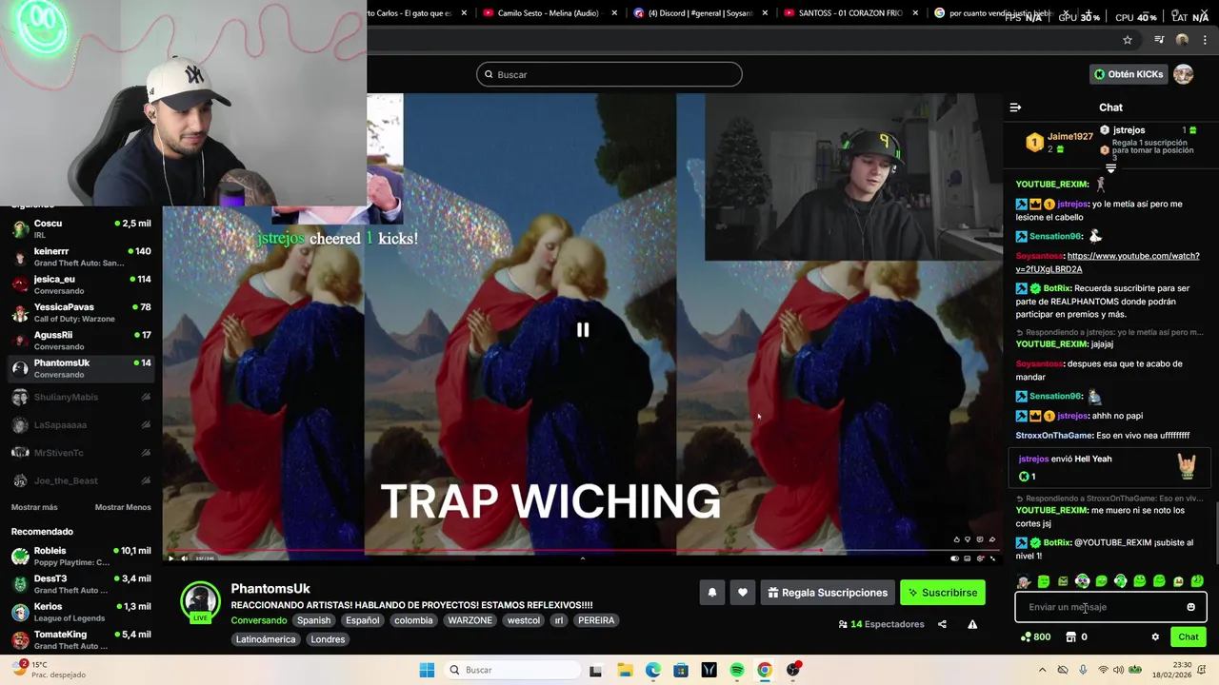The width and height of the screenshot is (1219, 685).
Task: Click Obtén KICKs button
Action: (1129, 74)
